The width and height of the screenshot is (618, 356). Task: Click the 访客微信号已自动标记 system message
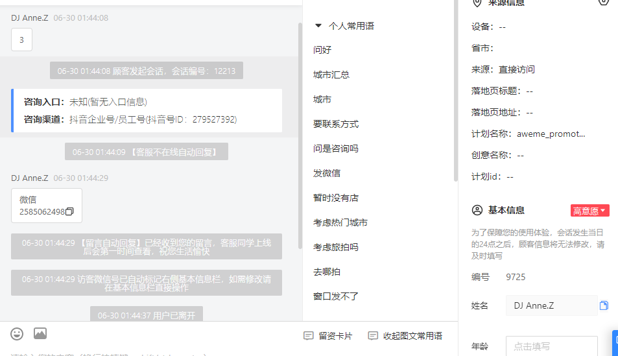click(x=146, y=283)
